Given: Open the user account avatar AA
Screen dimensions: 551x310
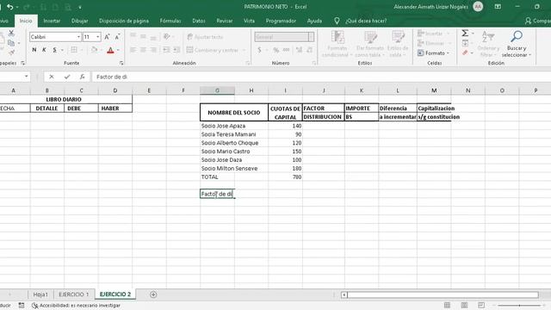Looking at the screenshot, I should (x=478, y=7).
